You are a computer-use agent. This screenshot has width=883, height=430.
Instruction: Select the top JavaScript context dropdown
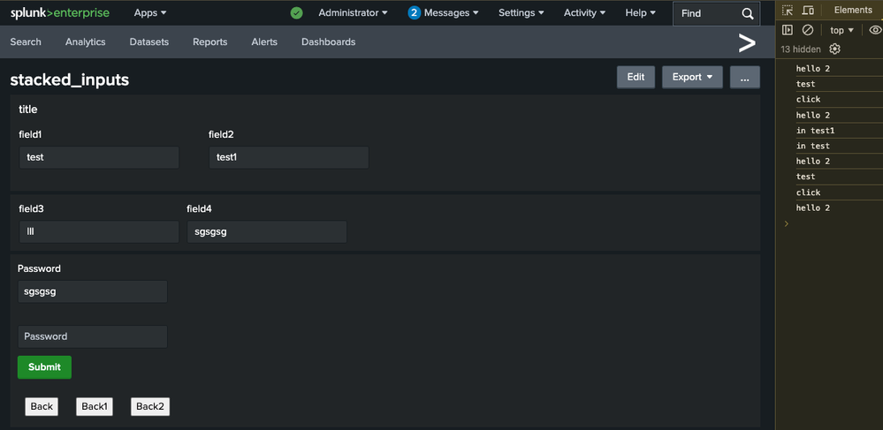[x=841, y=30]
